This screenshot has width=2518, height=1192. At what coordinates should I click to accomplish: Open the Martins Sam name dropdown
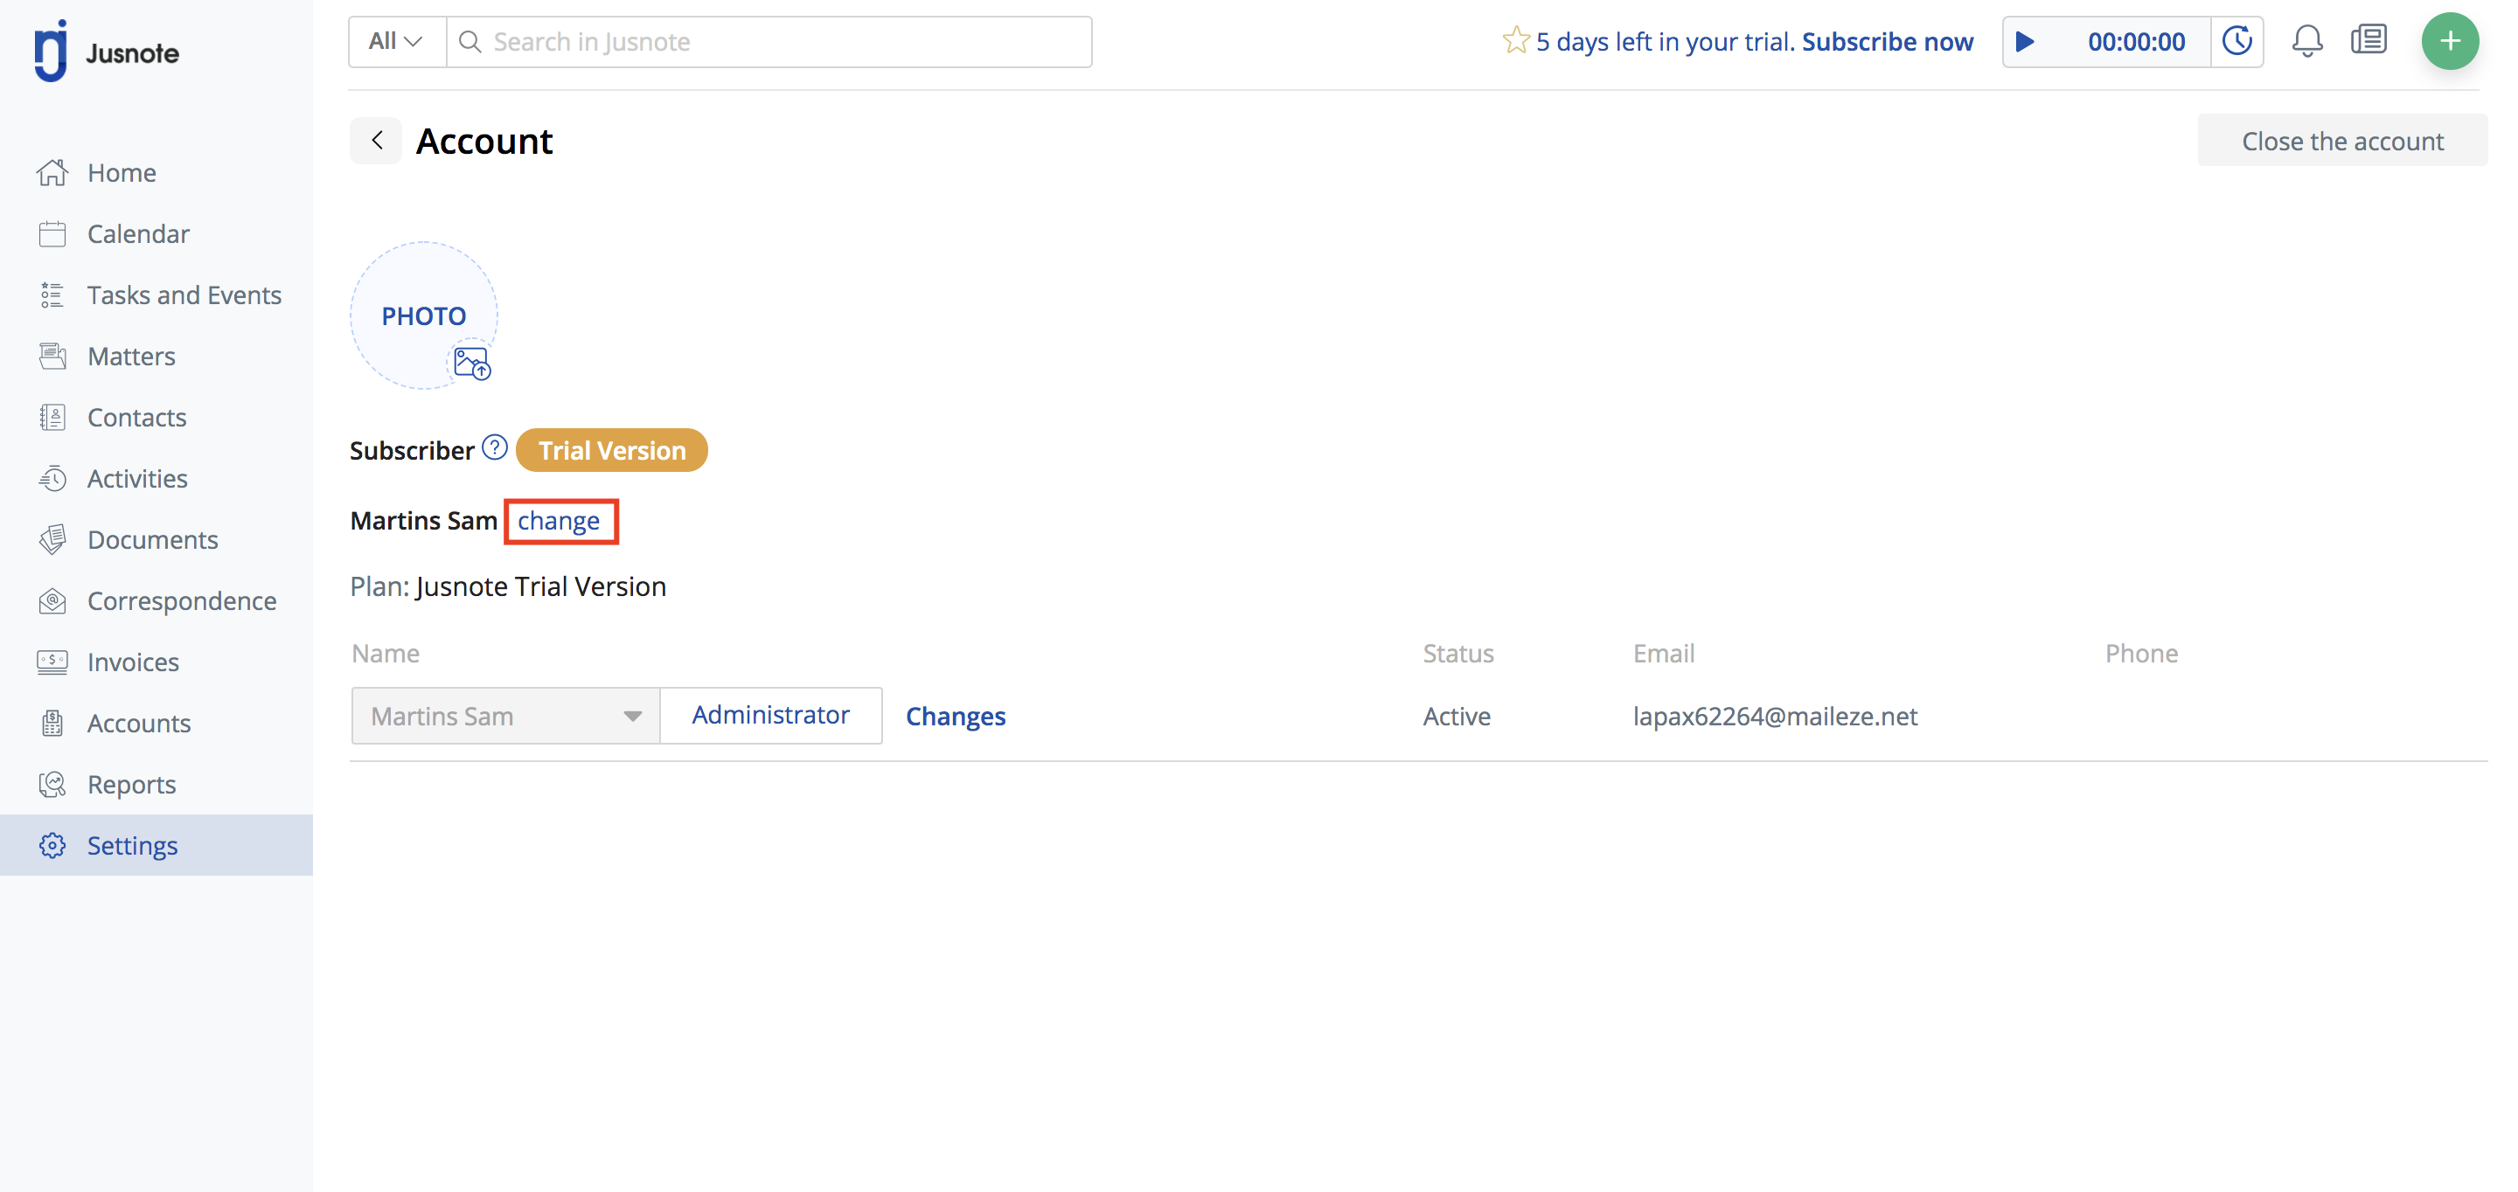point(505,717)
